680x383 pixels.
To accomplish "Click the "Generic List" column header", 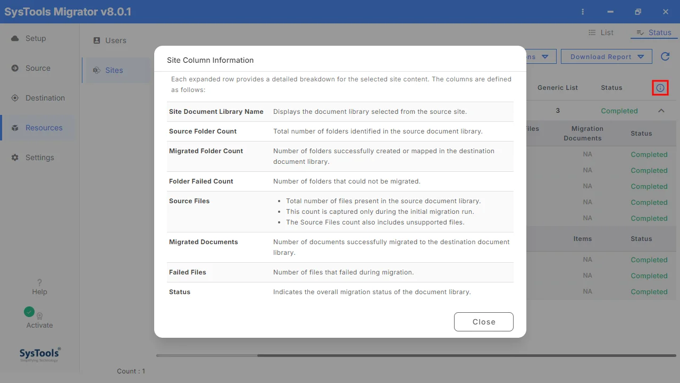I will [558, 88].
